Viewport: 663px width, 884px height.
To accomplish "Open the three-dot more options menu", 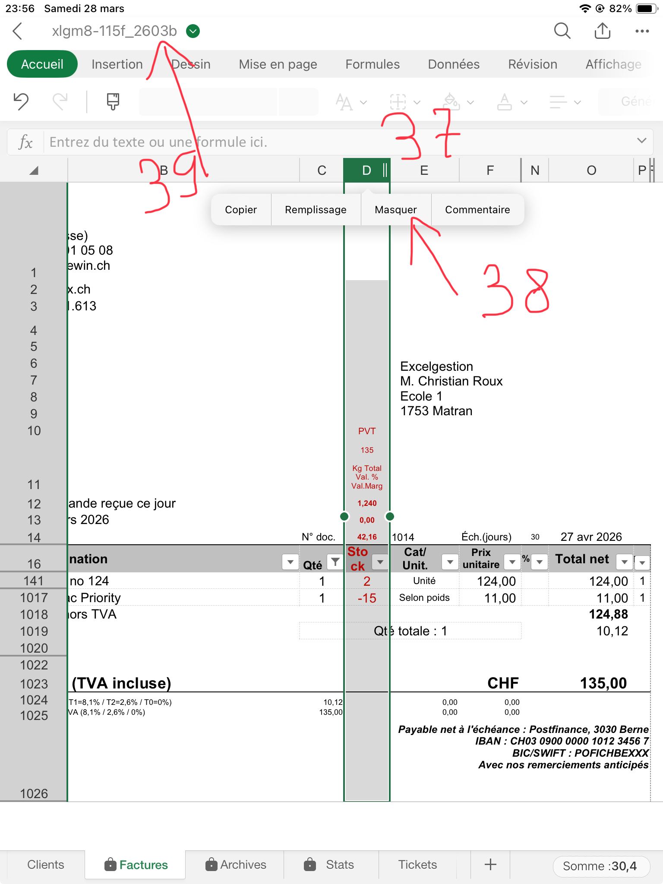I will pos(642,31).
